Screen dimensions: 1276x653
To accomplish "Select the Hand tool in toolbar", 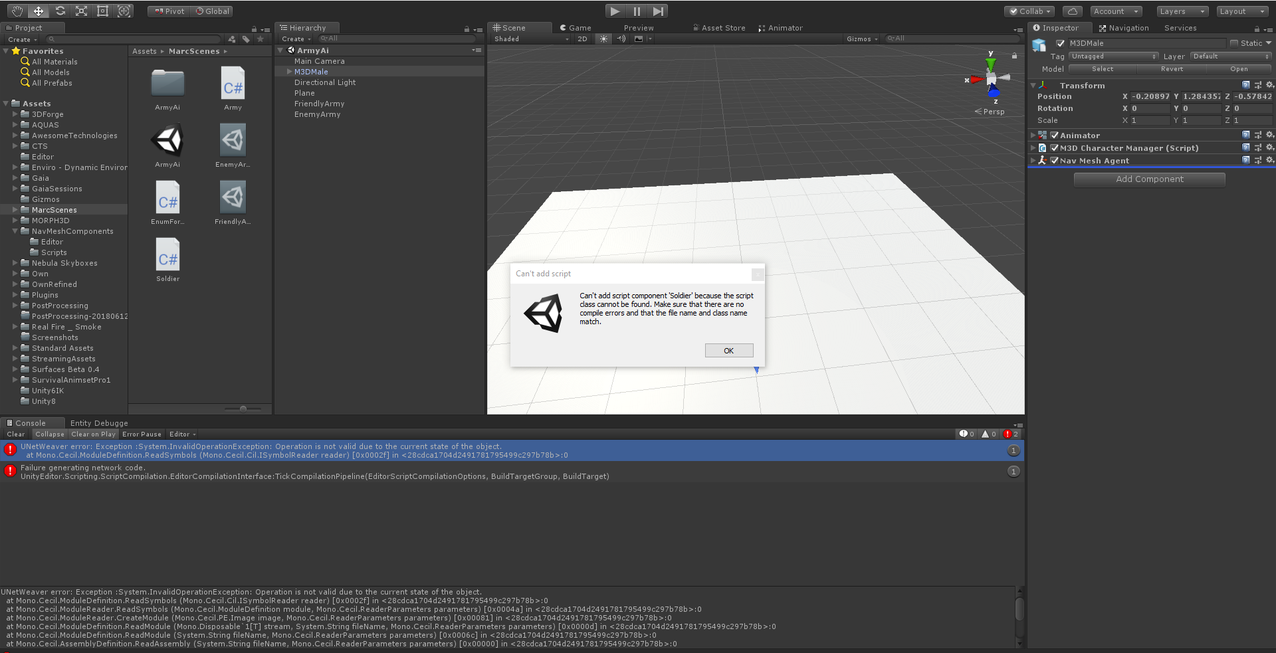I will click(17, 11).
